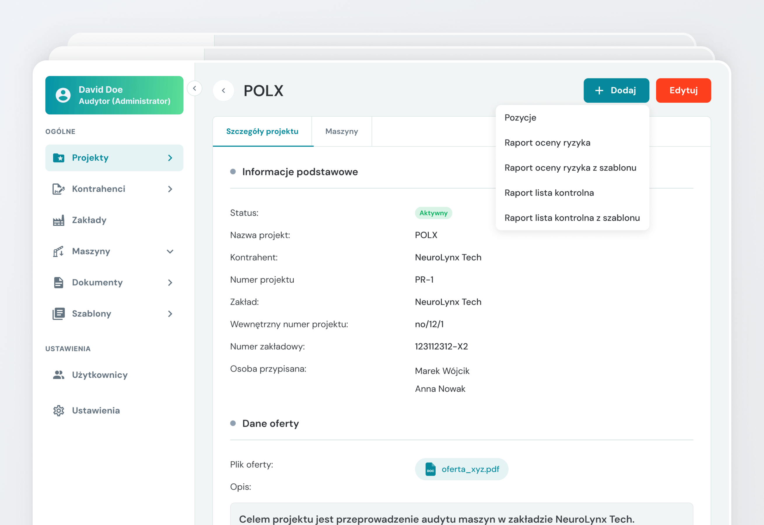Image resolution: width=764 pixels, height=525 pixels.
Task: Click the Aktywny status badge
Action: pos(434,213)
